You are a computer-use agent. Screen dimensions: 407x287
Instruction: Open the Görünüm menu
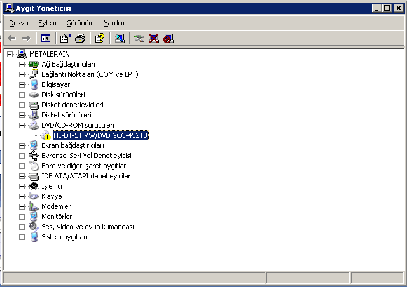click(x=80, y=23)
